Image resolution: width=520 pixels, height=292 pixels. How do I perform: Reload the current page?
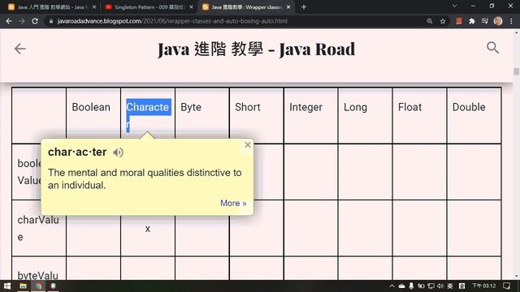coord(35,21)
